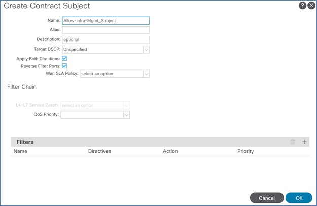
Task: Click the trash delete filter icon
Action: coord(293,142)
